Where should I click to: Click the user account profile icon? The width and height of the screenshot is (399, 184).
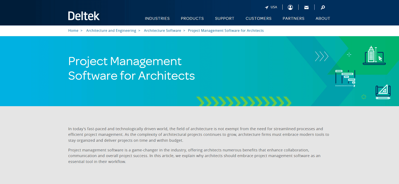coord(290,7)
